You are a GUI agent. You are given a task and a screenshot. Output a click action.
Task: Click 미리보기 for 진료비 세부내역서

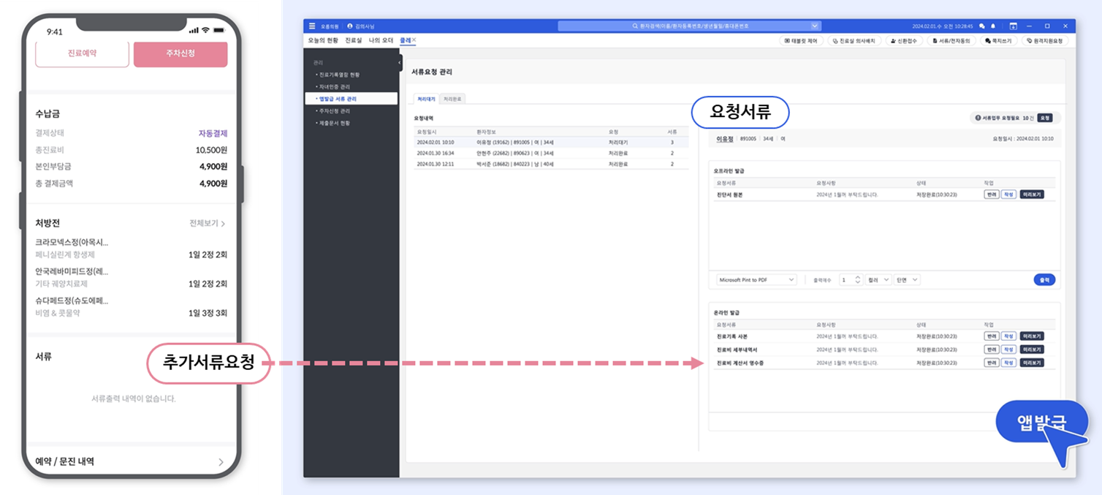point(1032,349)
